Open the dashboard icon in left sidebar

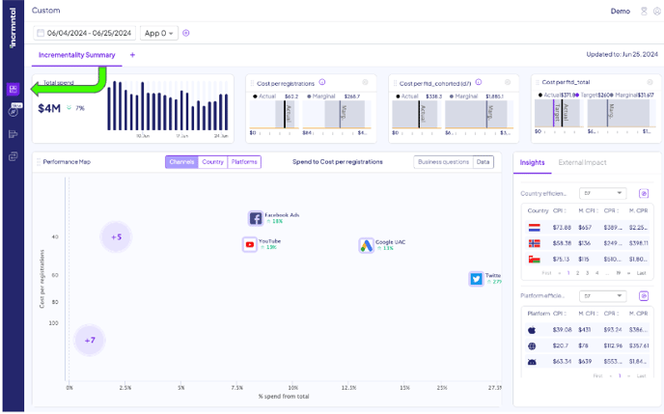14,89
